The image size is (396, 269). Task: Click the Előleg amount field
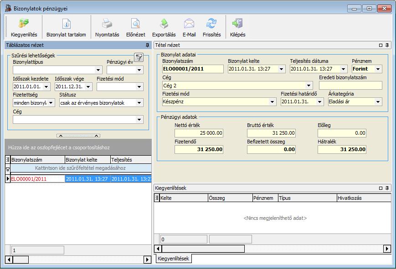tap(342, 133)
